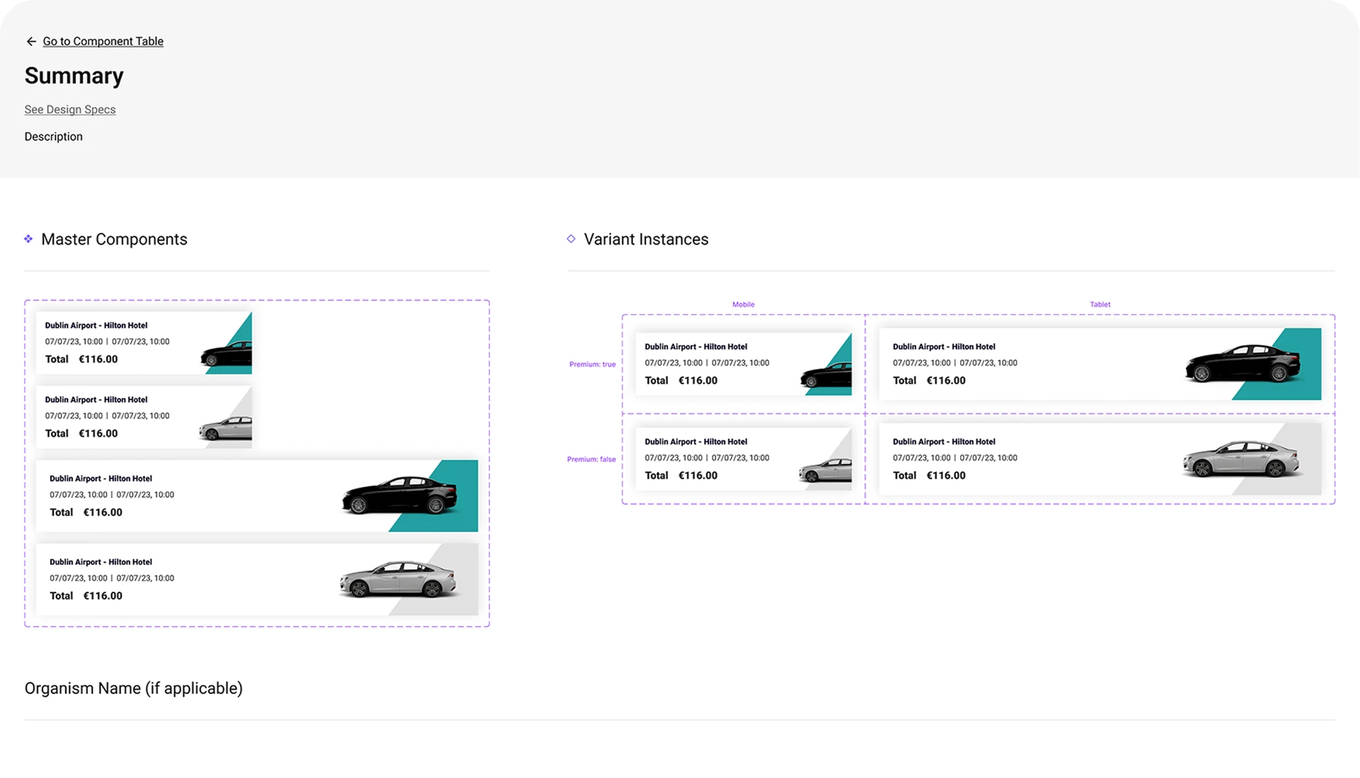Click Dublin Airport title in Mobile Premium false card
Image resolution: width=1360 pixels, height=778 pixels.
(x=696, y=442)
